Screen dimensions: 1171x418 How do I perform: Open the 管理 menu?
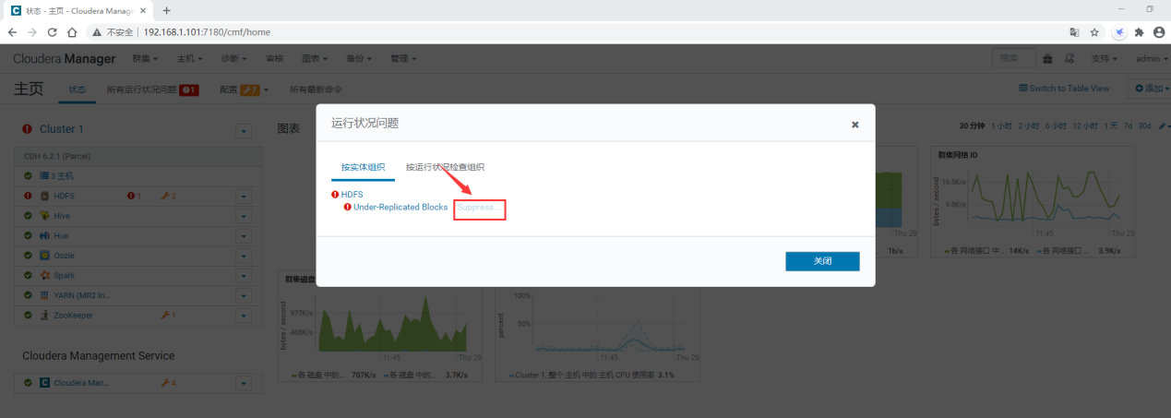[403, 58]
